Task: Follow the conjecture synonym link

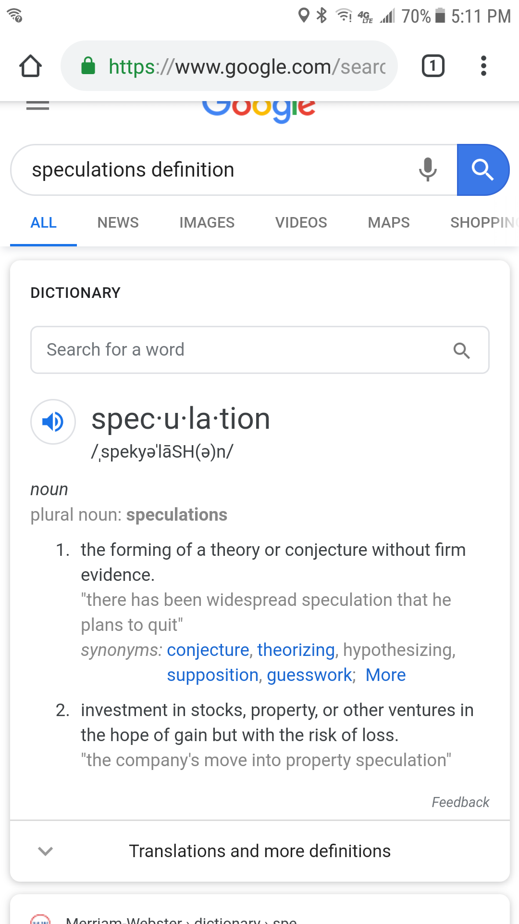Action: [x=208, y=650]
